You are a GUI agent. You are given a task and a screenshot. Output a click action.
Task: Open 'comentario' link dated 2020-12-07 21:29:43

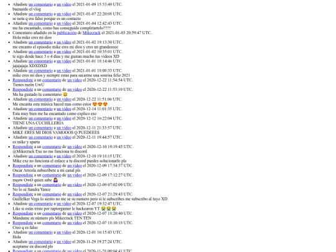pos(52,194)
